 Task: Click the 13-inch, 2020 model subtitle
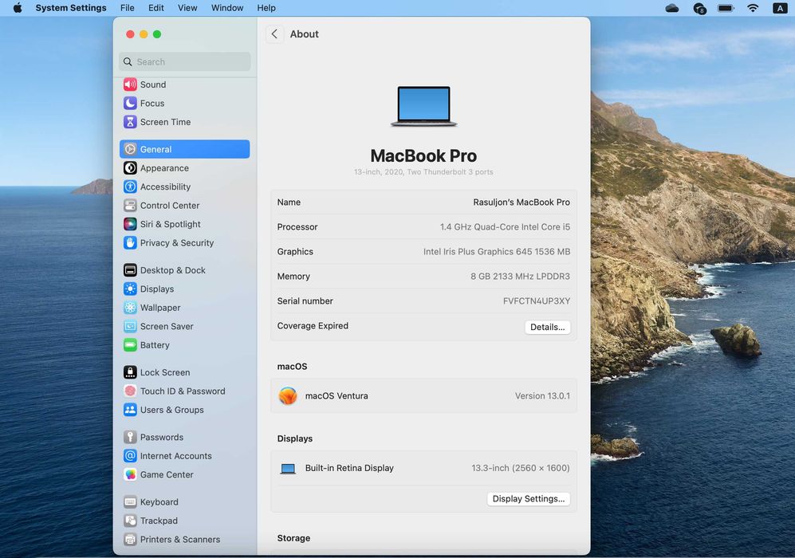[424, 172]
